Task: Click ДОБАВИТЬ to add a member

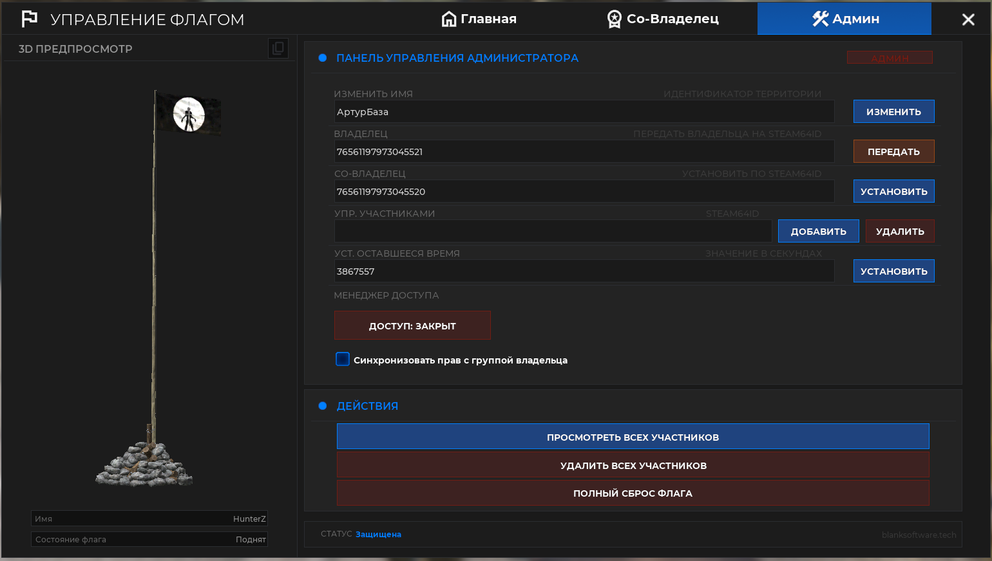Action: pos(819,231)
